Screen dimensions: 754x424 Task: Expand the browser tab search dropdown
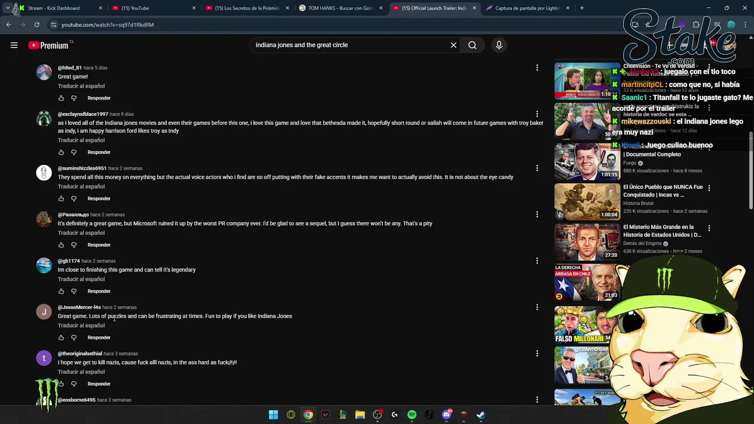click(7, 8)
